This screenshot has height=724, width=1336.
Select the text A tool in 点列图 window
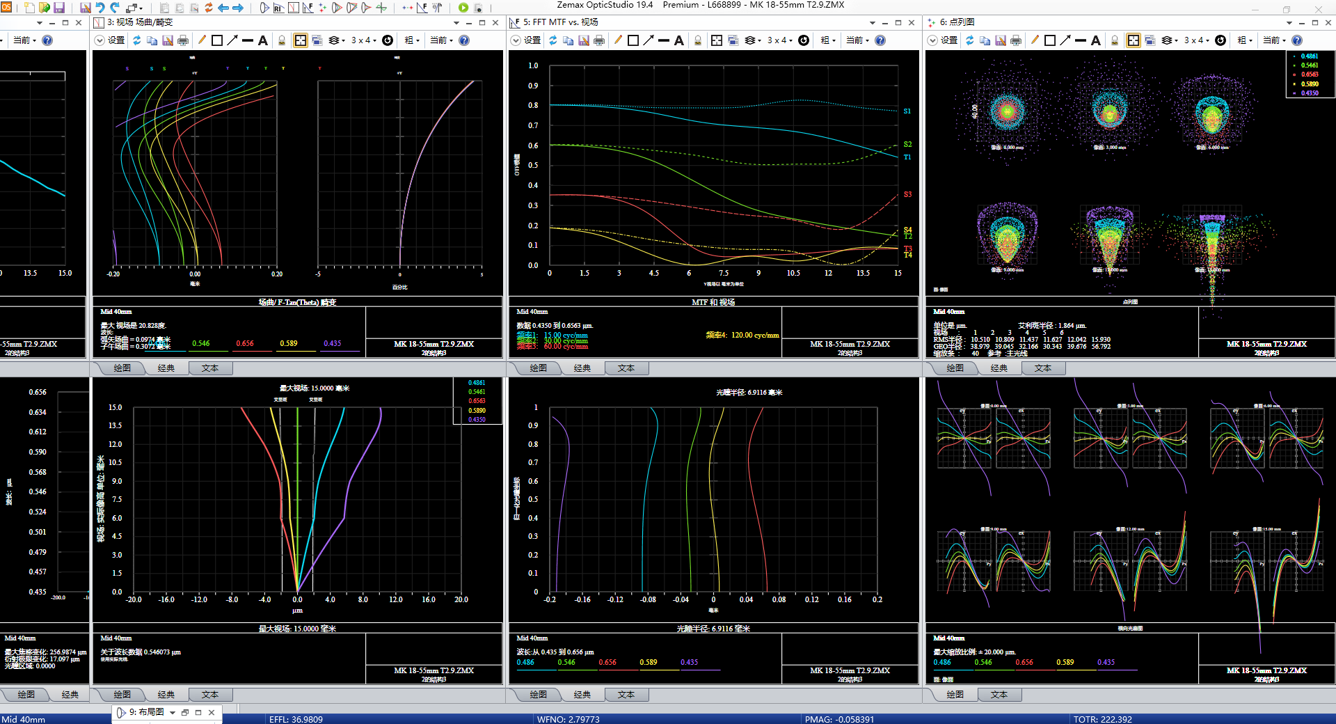tap(1096, 40)
